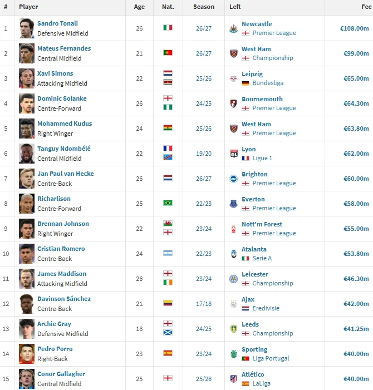Click the Lyon club crest icon
Viewport: 373px width, 390px height.
coord(234,154)
